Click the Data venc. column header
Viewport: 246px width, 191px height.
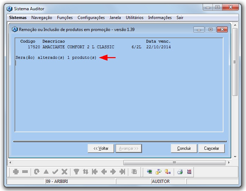pos(158,41)
